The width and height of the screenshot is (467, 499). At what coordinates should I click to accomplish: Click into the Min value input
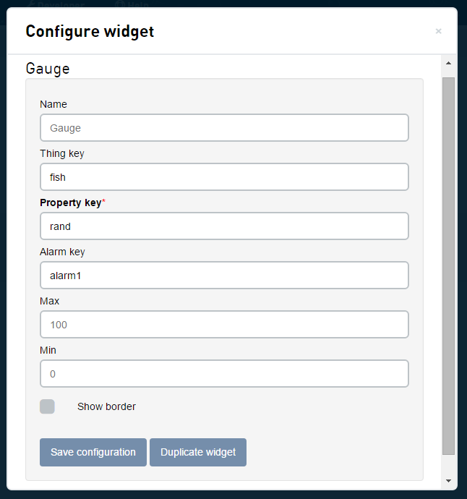pyautogui.click(x=224, y=374)
